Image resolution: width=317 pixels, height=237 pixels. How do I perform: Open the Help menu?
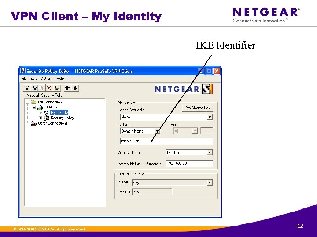60,79
